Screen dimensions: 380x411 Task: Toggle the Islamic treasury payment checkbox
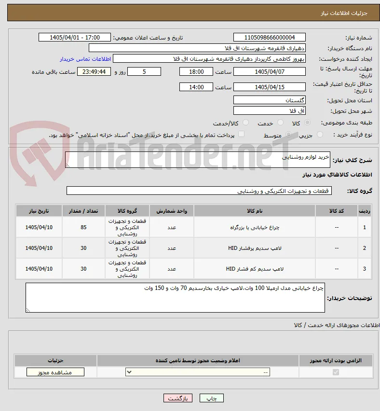coord(241,134)
